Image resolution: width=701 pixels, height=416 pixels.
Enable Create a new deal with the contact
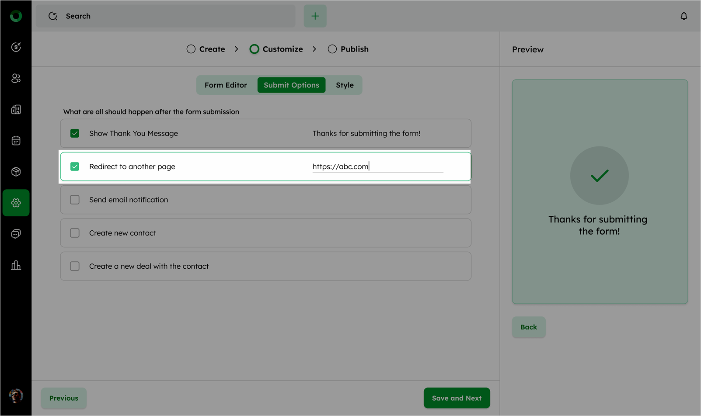[x=75, y=266]
